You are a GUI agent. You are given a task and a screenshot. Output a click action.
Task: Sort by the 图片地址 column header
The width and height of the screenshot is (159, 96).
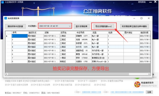click(132, 33)
